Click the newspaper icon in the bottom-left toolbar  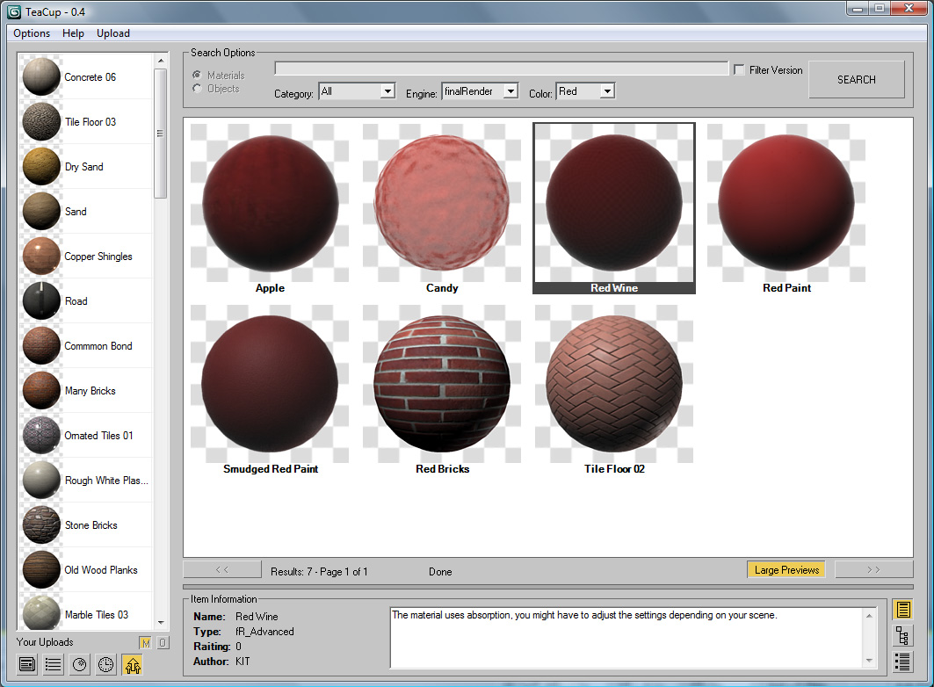pyautogui.click(x=27, y=664)
